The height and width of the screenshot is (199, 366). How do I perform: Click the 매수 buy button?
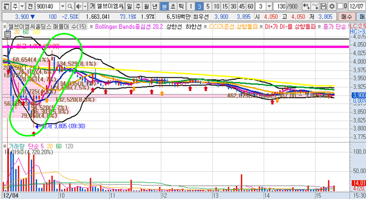pyautogui.click(x=347, y=17)
